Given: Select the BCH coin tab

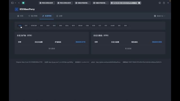Looking at the screenshot, I should (48, 26).
